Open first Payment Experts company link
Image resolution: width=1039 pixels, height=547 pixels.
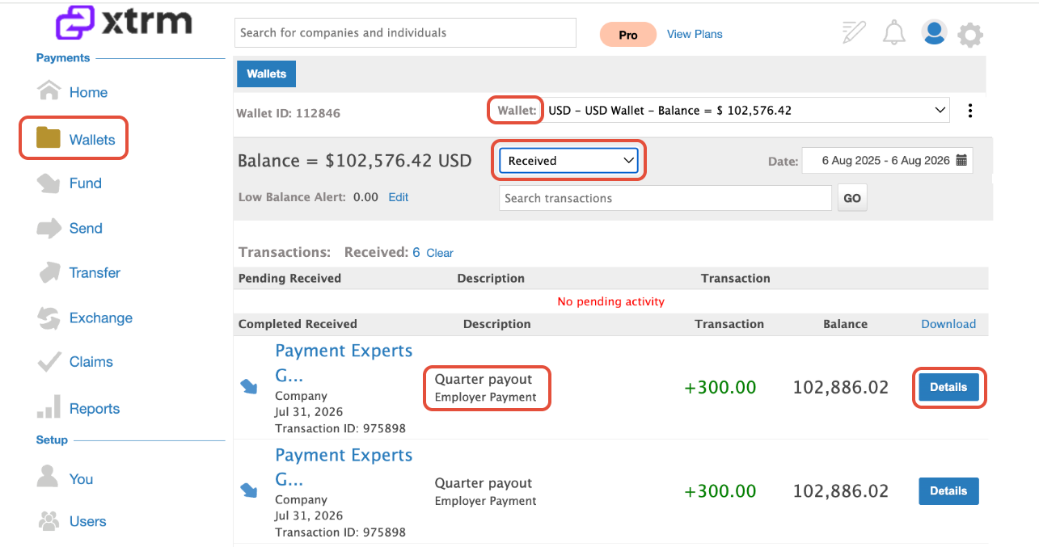tap(344, 363)
